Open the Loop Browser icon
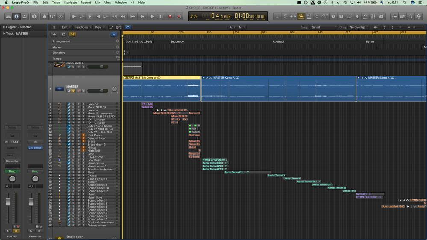 click(x=411, y=16)
